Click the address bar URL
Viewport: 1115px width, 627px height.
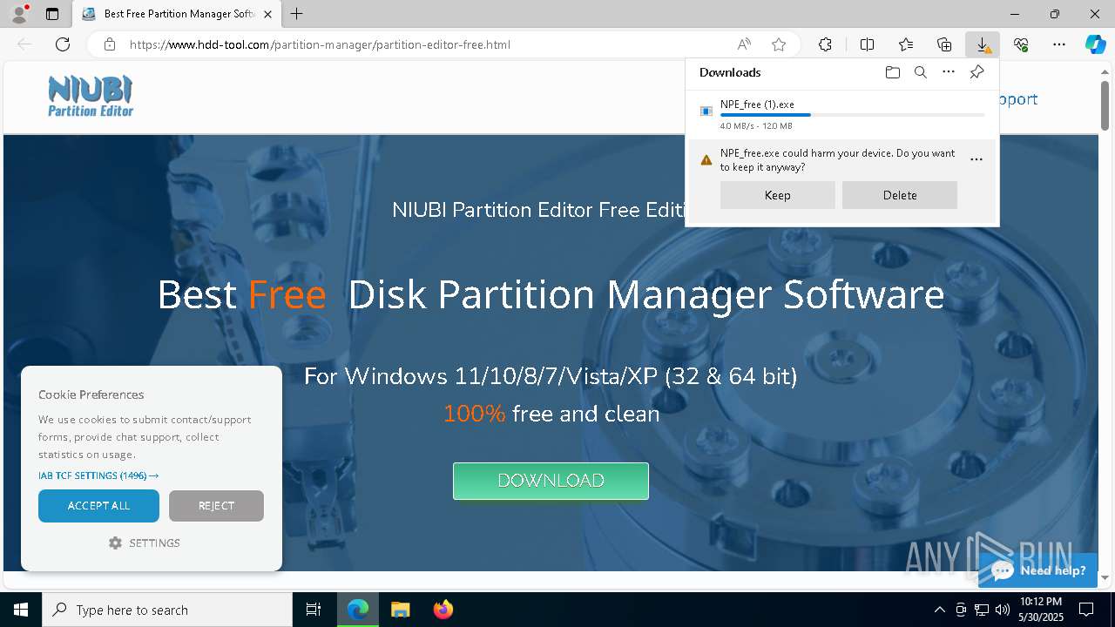320,44
